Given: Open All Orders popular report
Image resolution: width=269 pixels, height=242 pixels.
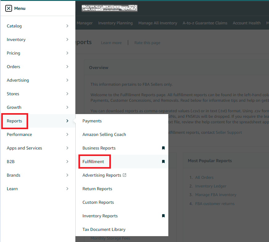Looking at the screenshot, I should coord(204,178).
